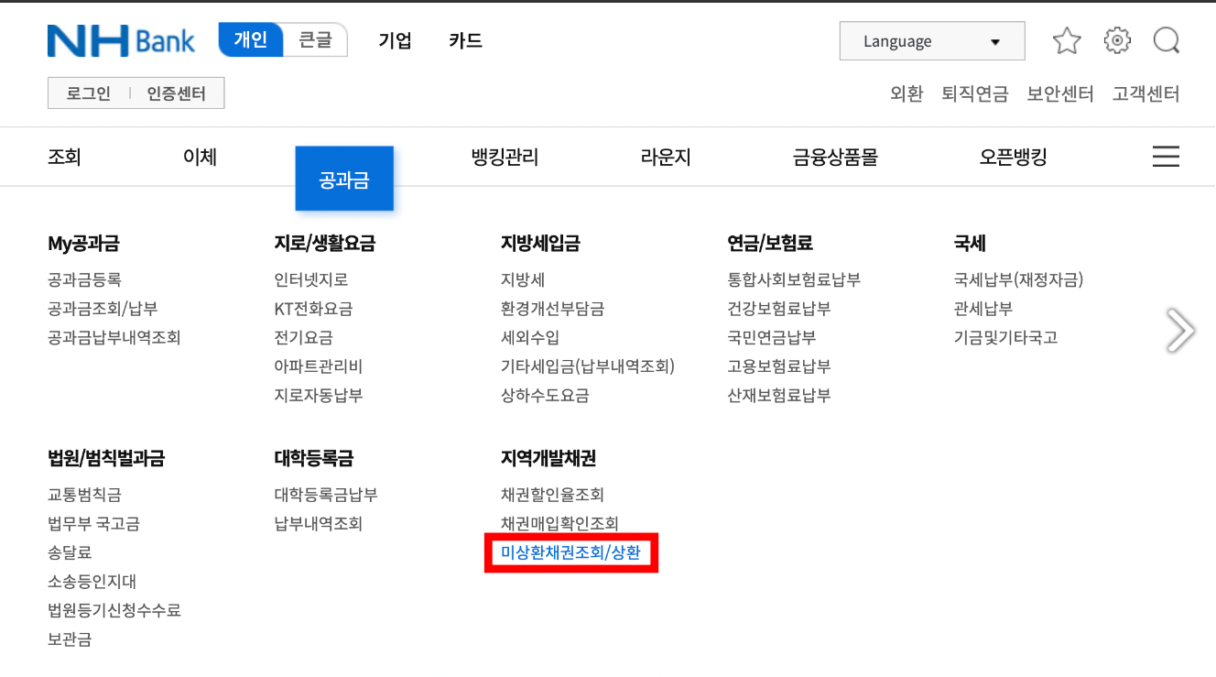The height and width of the screenshot is (677, 1216).
Task: Open the Language dropdown
Action: 931,40
